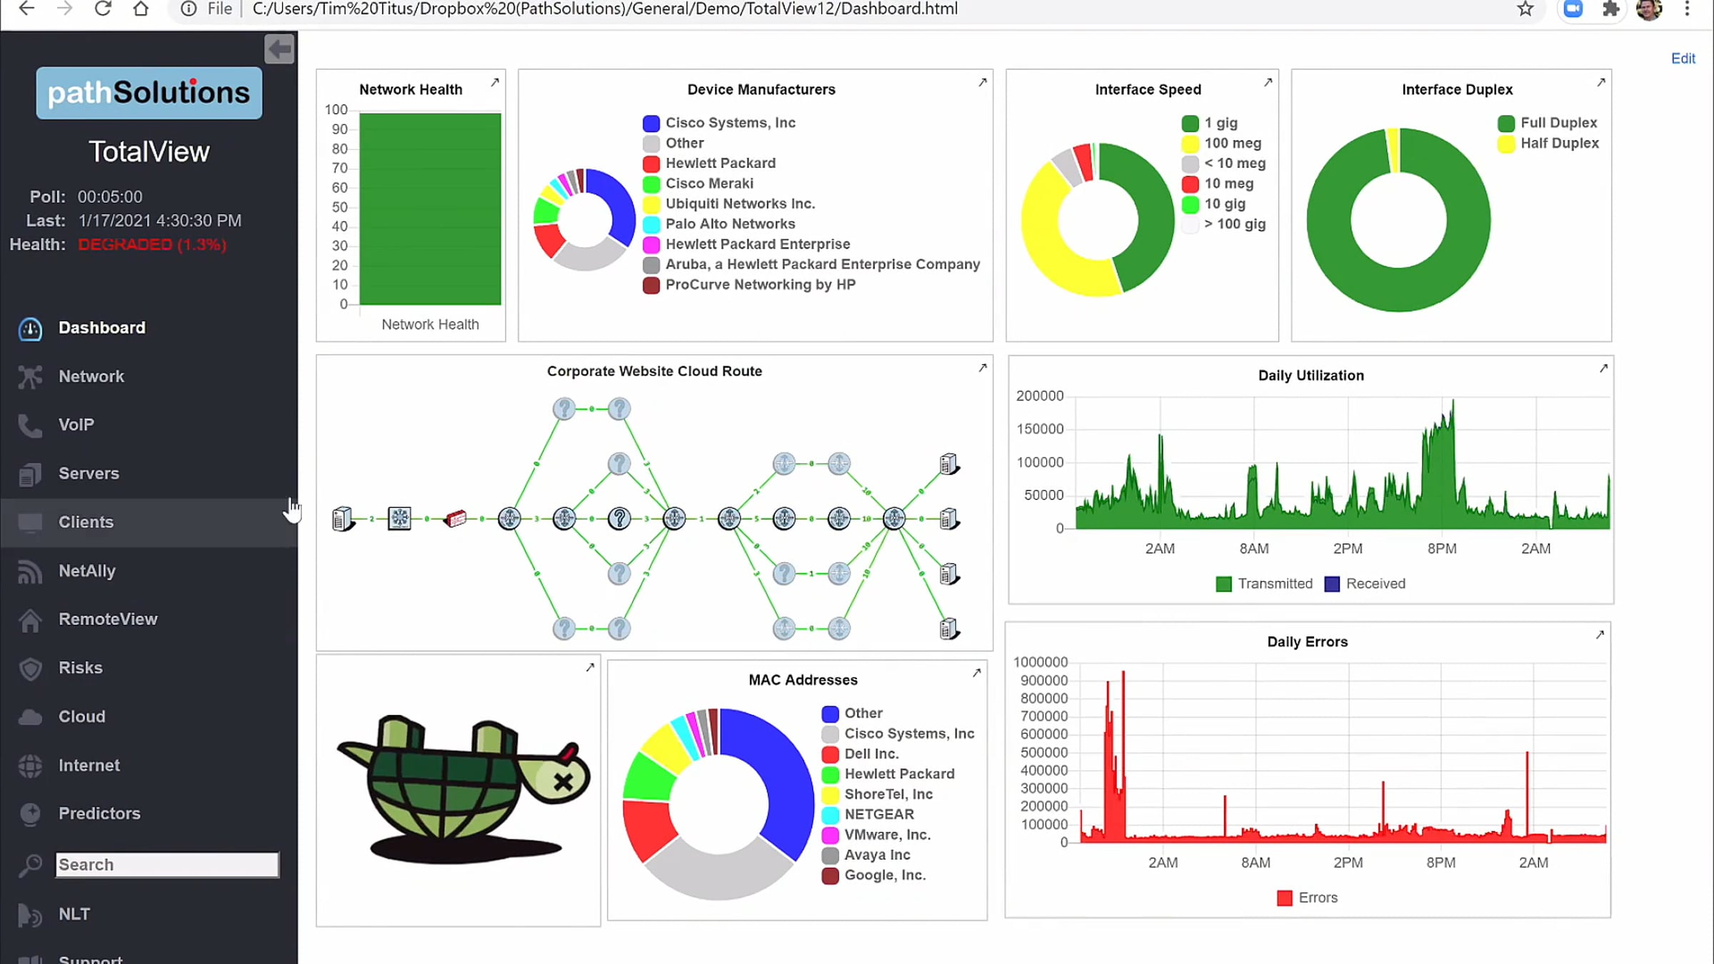Open the Cloud icon in sidebar
The height and width of the screenshot is (964, 1714).
point(30,716)
